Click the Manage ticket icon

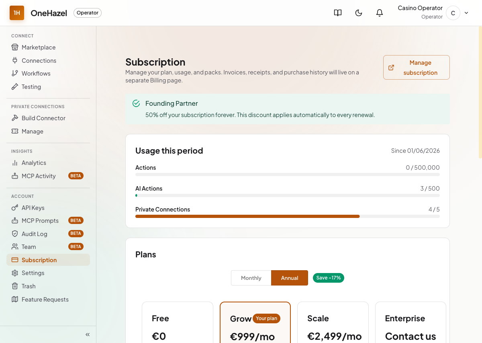coord(15,131)
